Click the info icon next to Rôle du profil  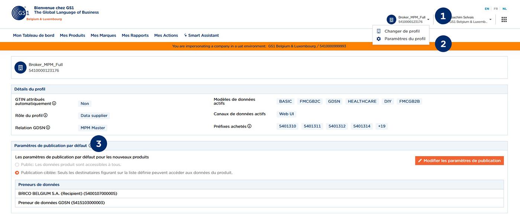(x=45, y=115)
